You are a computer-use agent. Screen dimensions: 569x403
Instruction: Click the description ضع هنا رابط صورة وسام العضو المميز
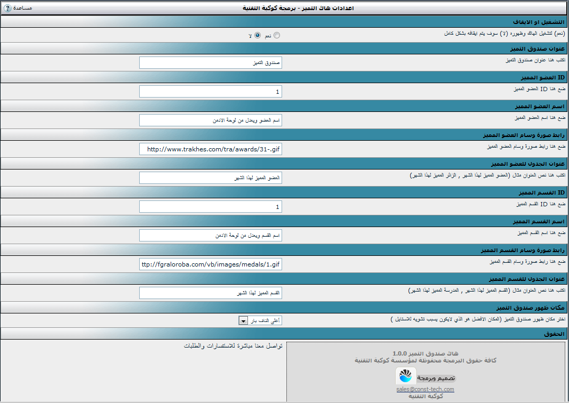point(526,147)
